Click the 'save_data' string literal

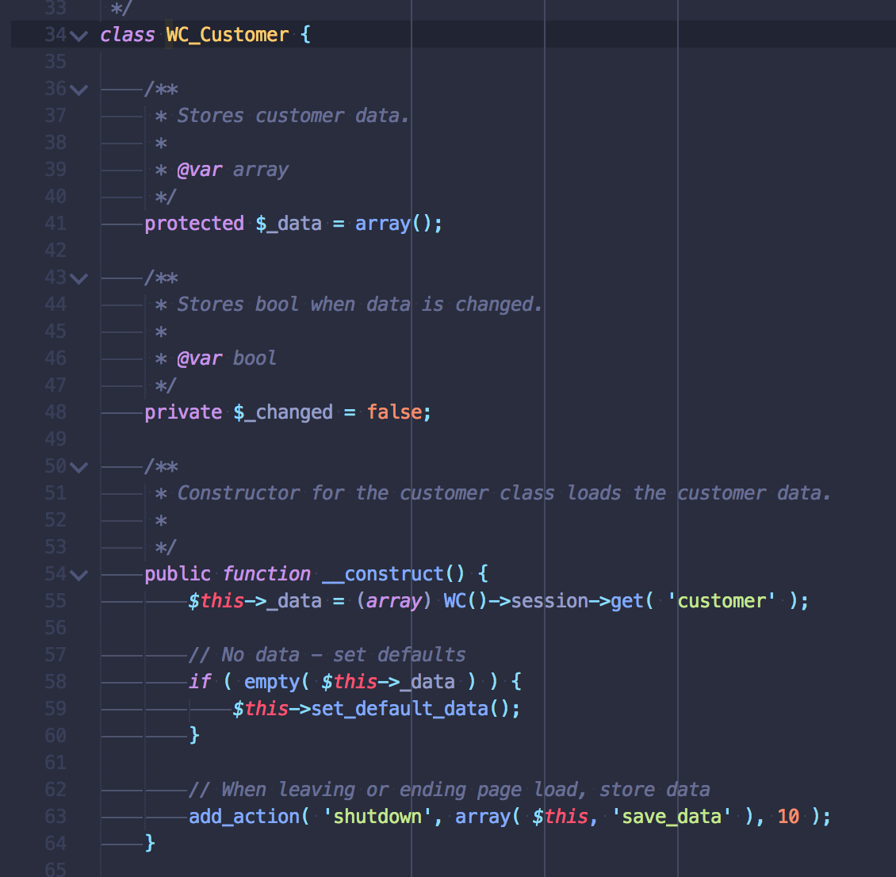pos(672,817)
